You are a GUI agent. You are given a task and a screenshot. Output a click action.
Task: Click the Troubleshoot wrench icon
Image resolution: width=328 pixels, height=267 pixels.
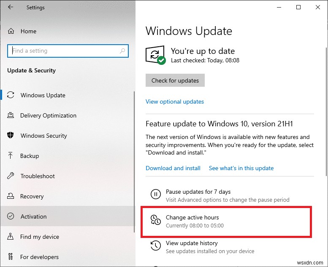click(11, 176)
